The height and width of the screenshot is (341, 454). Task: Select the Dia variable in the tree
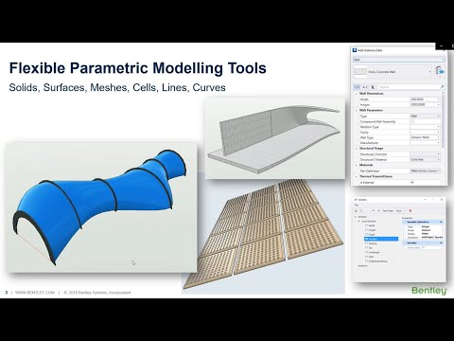point(370,248)
